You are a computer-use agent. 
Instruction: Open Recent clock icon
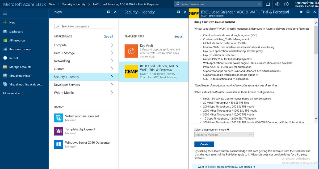tap(5, 58)
